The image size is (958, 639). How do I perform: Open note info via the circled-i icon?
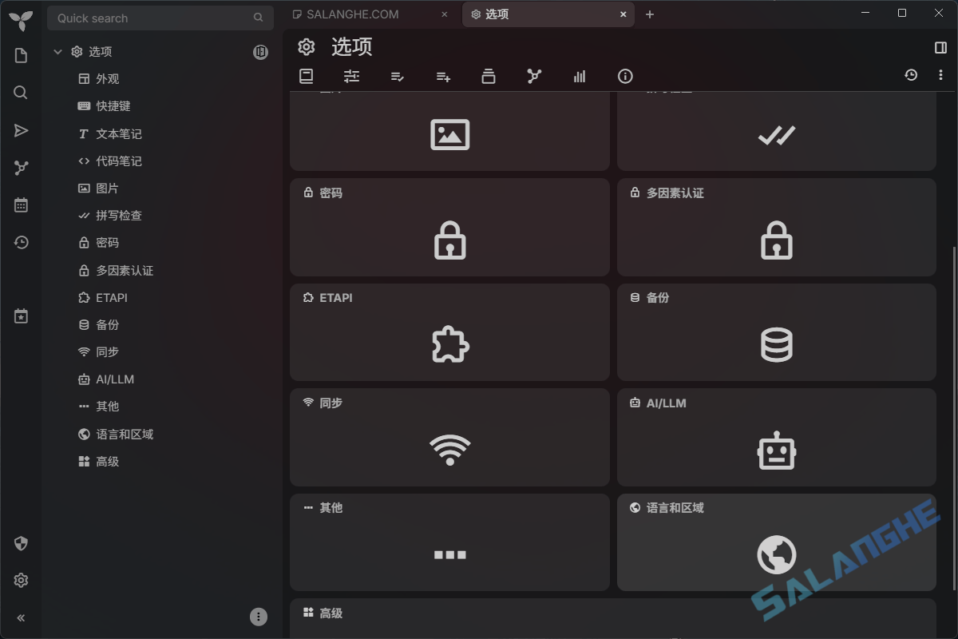pyautogui.click(x=625, y=76)
